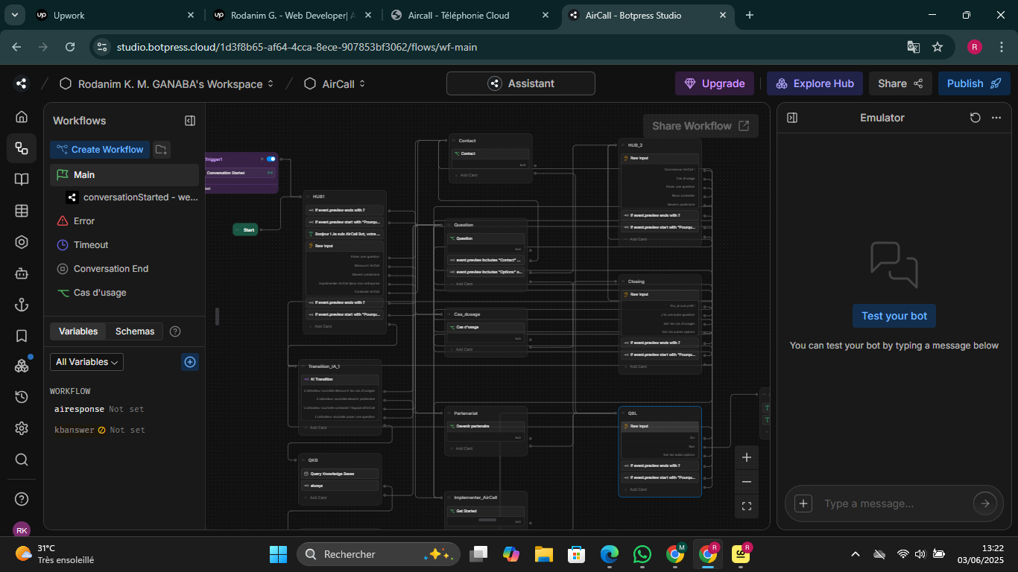Open the Knowledge Base book icon
The height and width of the screenshot is (572, 1018).
point(22,179)
